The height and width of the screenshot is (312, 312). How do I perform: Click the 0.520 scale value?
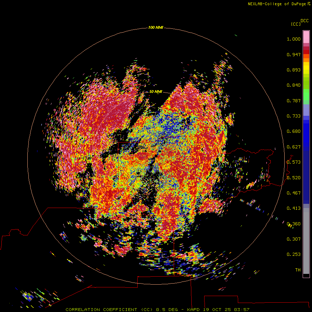[x=294, y=178]
